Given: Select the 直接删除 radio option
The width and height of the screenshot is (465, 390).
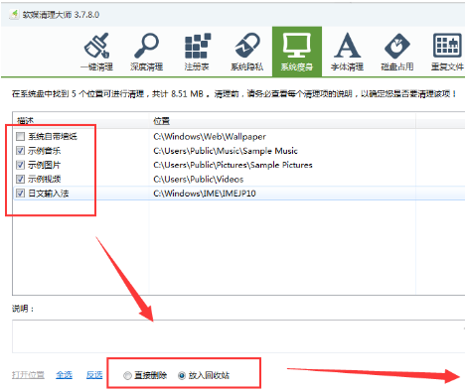Looking at the screenshot, I should coord(127,375).
